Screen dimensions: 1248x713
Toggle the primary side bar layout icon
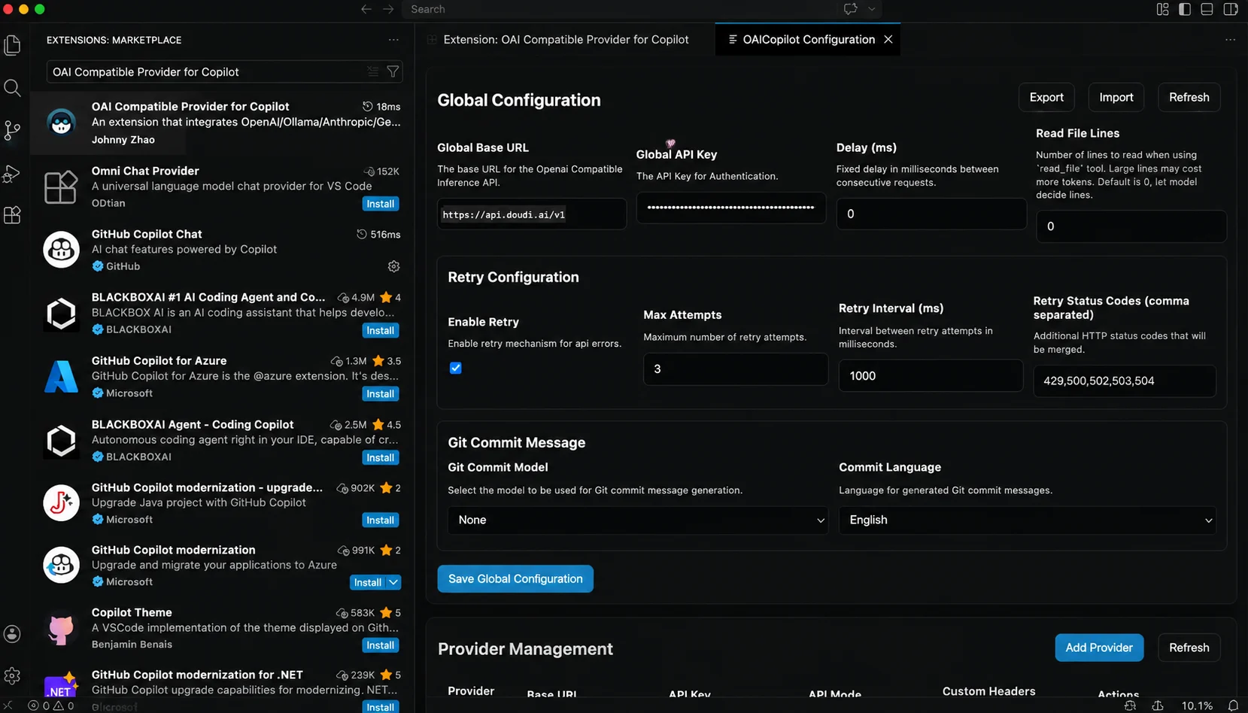tap(1185, 9)
